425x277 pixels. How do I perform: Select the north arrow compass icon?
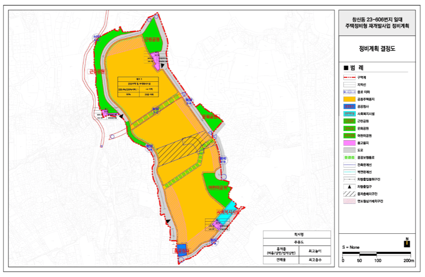407,242
